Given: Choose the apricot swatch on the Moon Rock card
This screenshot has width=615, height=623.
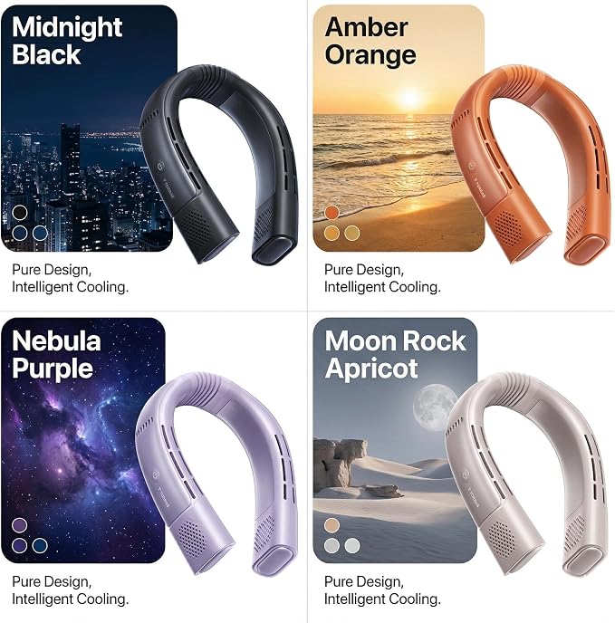Looking at the screenshot, I should pyautogui.click(x=332, y=525).
